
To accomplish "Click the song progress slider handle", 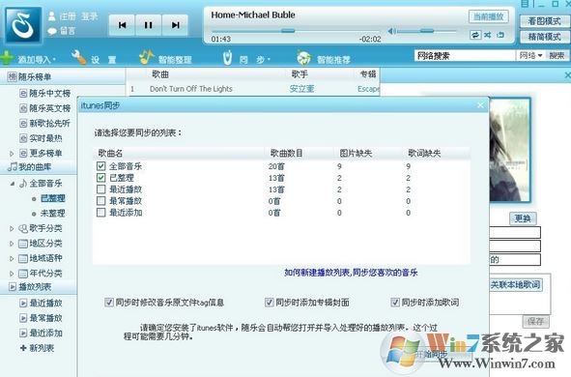I will pyautogui.click(x=288, y=31).
